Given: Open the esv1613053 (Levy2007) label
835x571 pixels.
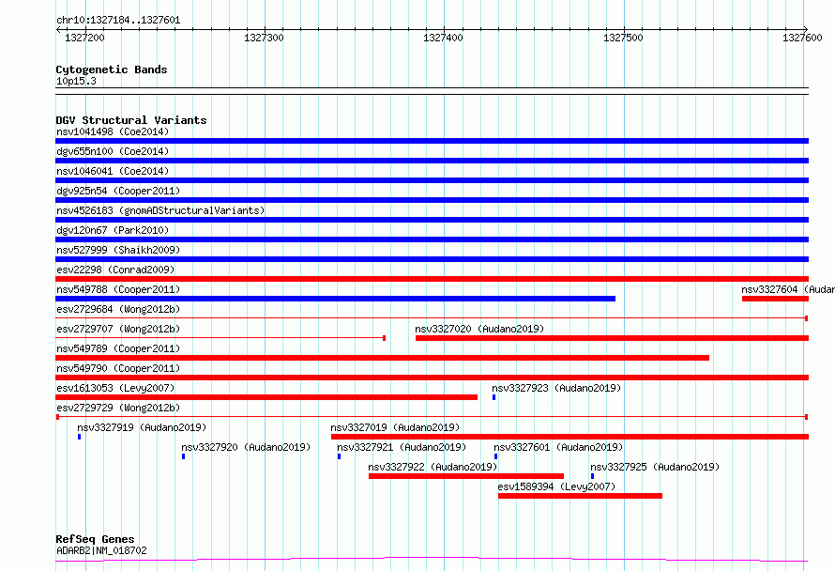Looking at the screenshot, I should pyautogui.click(x=115, y=388).
